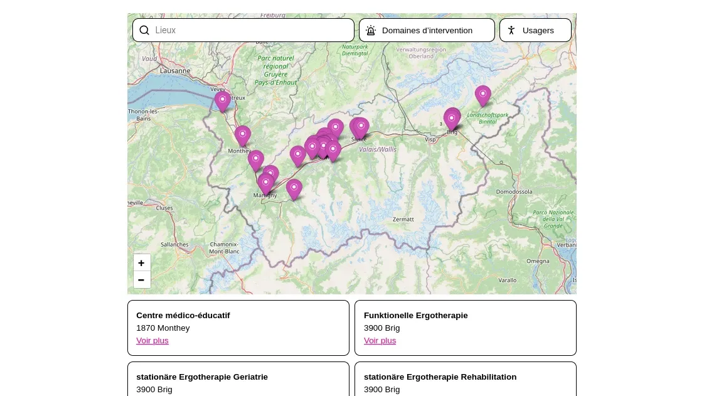Select the stationäre Ergotherapie Geriatrie card
Image resolution: width=704 pixels, height=396 pixels.
[x=238, y=379]
